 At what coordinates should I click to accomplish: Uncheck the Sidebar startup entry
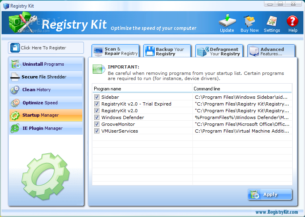point(97,97)
